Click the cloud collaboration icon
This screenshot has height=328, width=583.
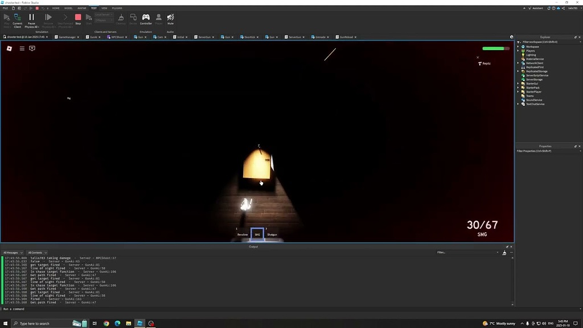pyautogui.click(x=558, y=8)
